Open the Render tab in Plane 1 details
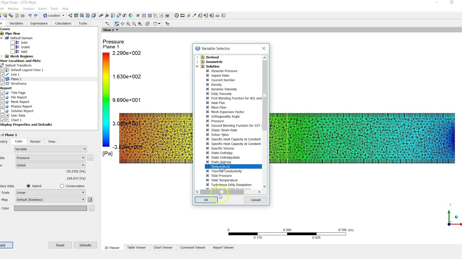This screenshot has width=462, height=259. 35,141
